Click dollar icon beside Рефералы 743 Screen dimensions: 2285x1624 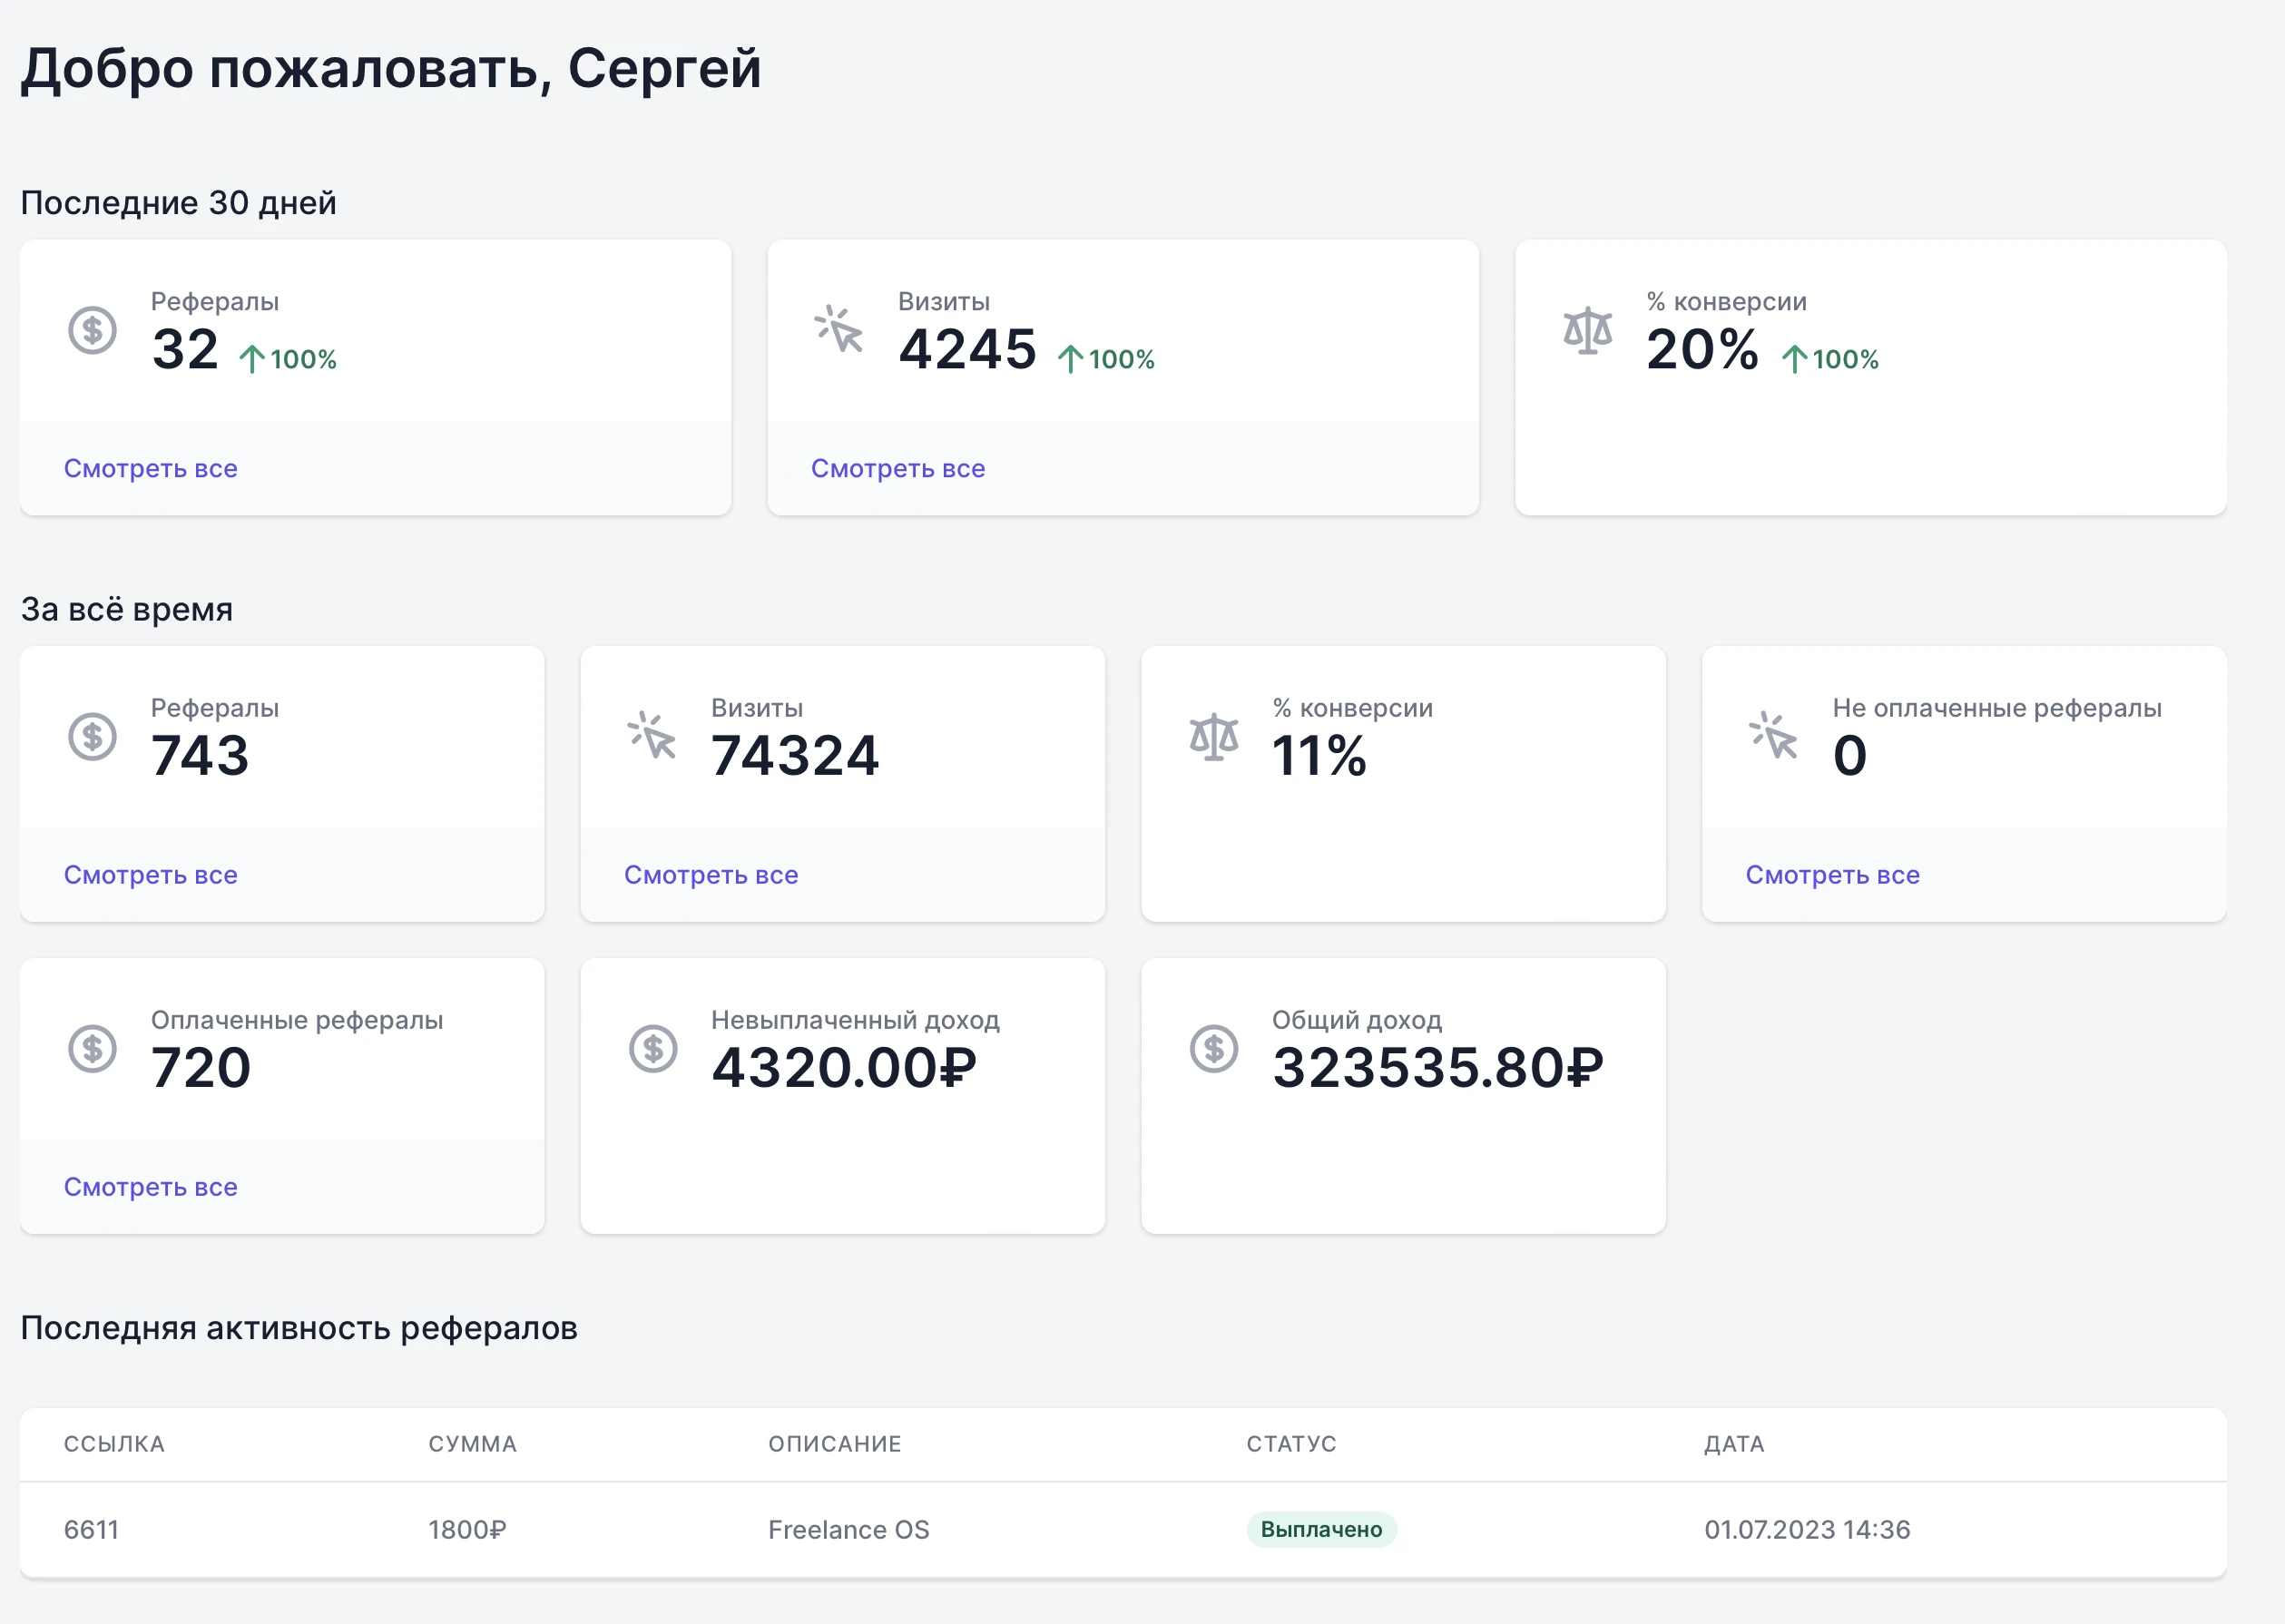(92, 737)
